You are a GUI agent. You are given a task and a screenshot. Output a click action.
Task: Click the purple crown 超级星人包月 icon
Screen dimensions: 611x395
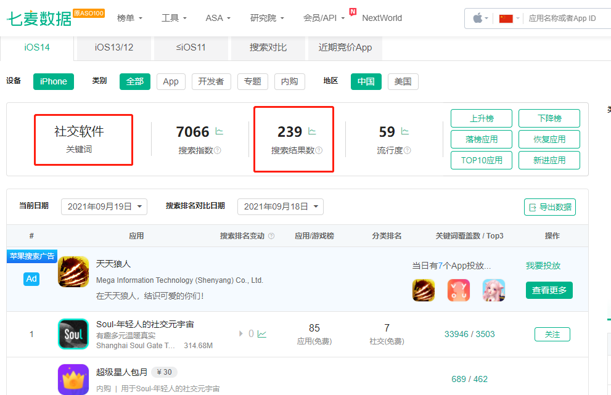click(x=73, y=380)
